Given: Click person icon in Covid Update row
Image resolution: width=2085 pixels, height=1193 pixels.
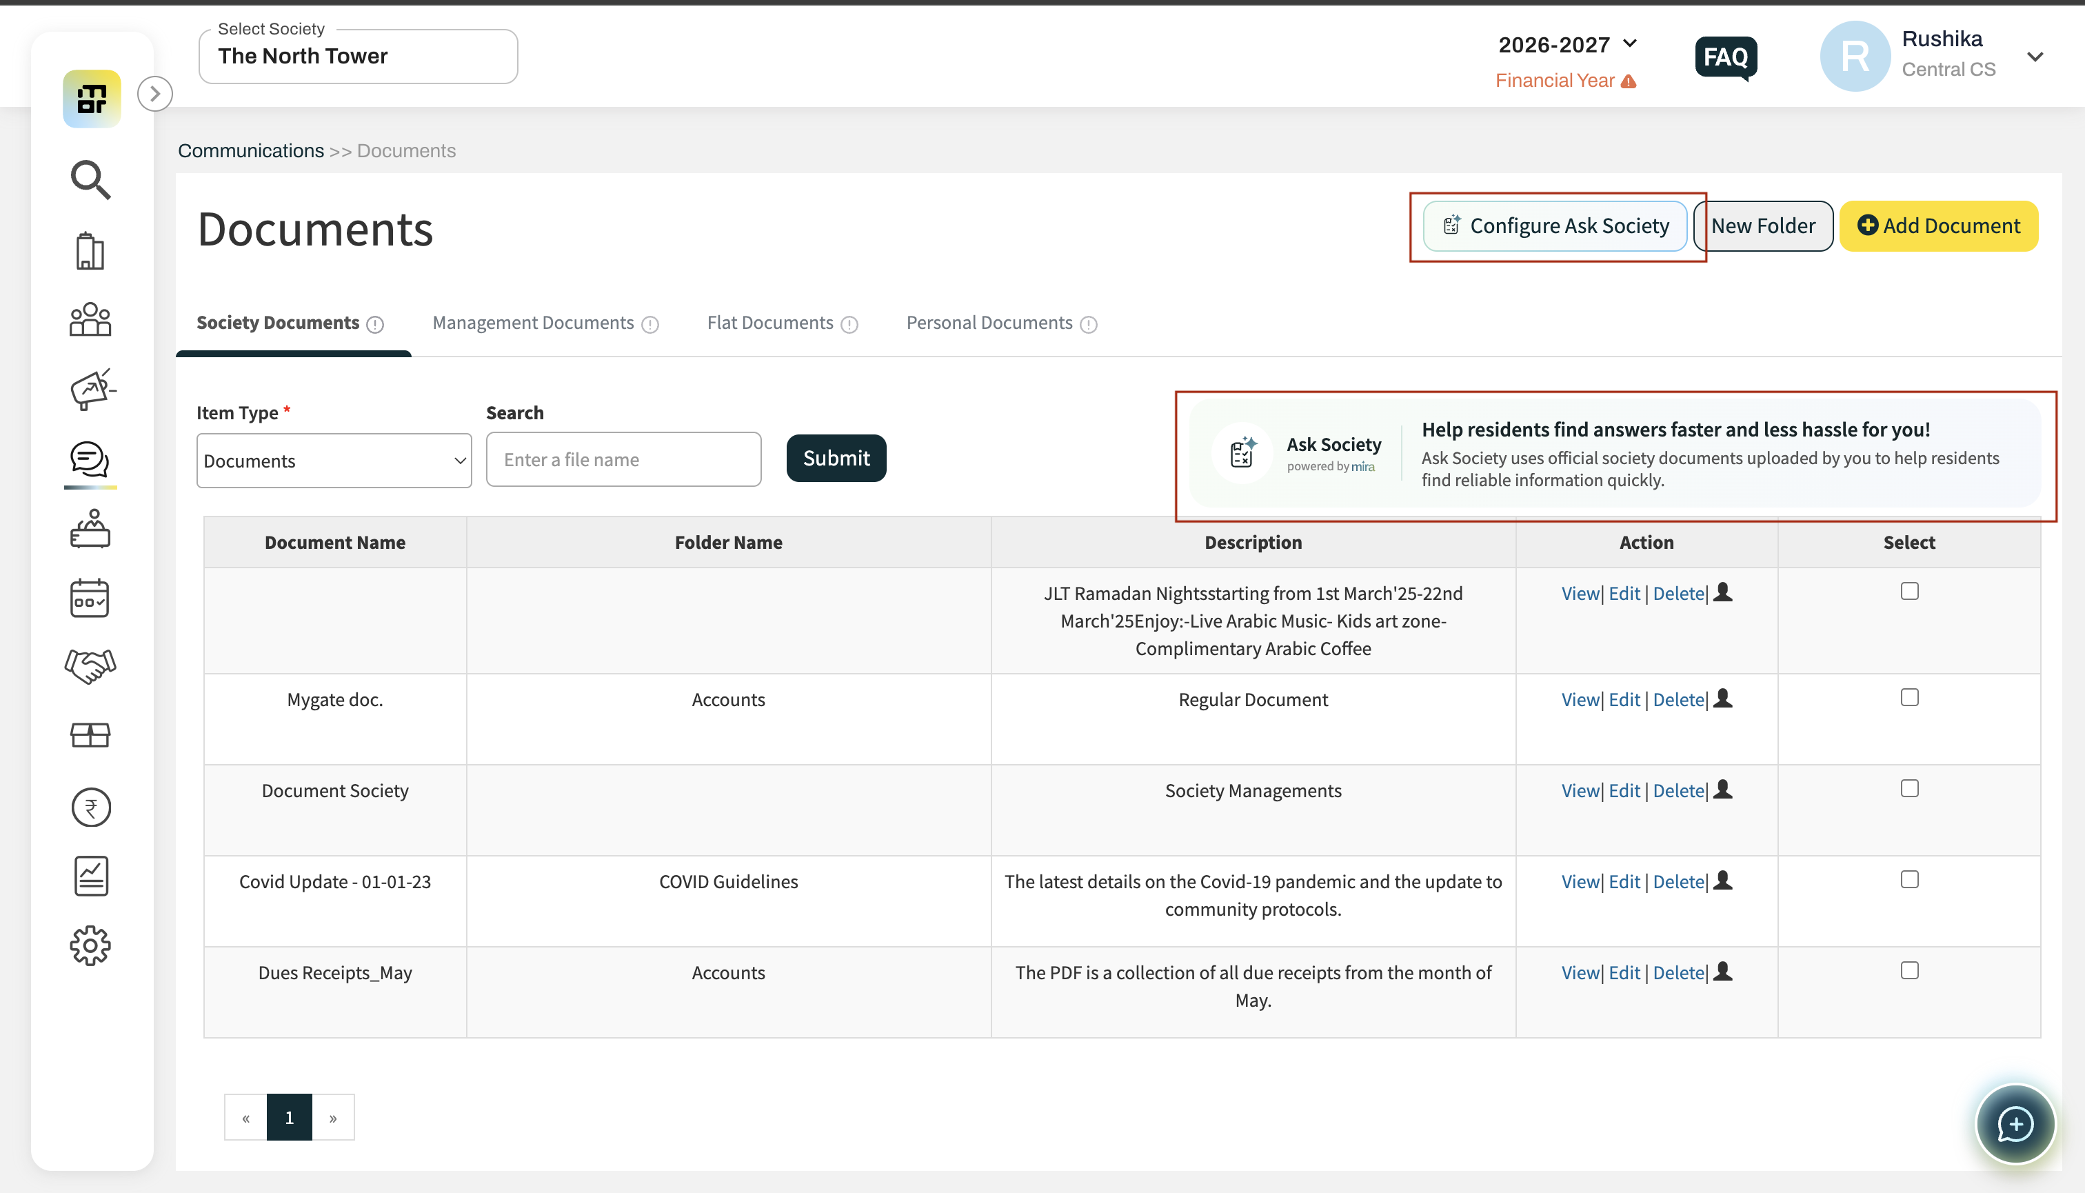Looking at the screenshot, I should coord(1723,880).
